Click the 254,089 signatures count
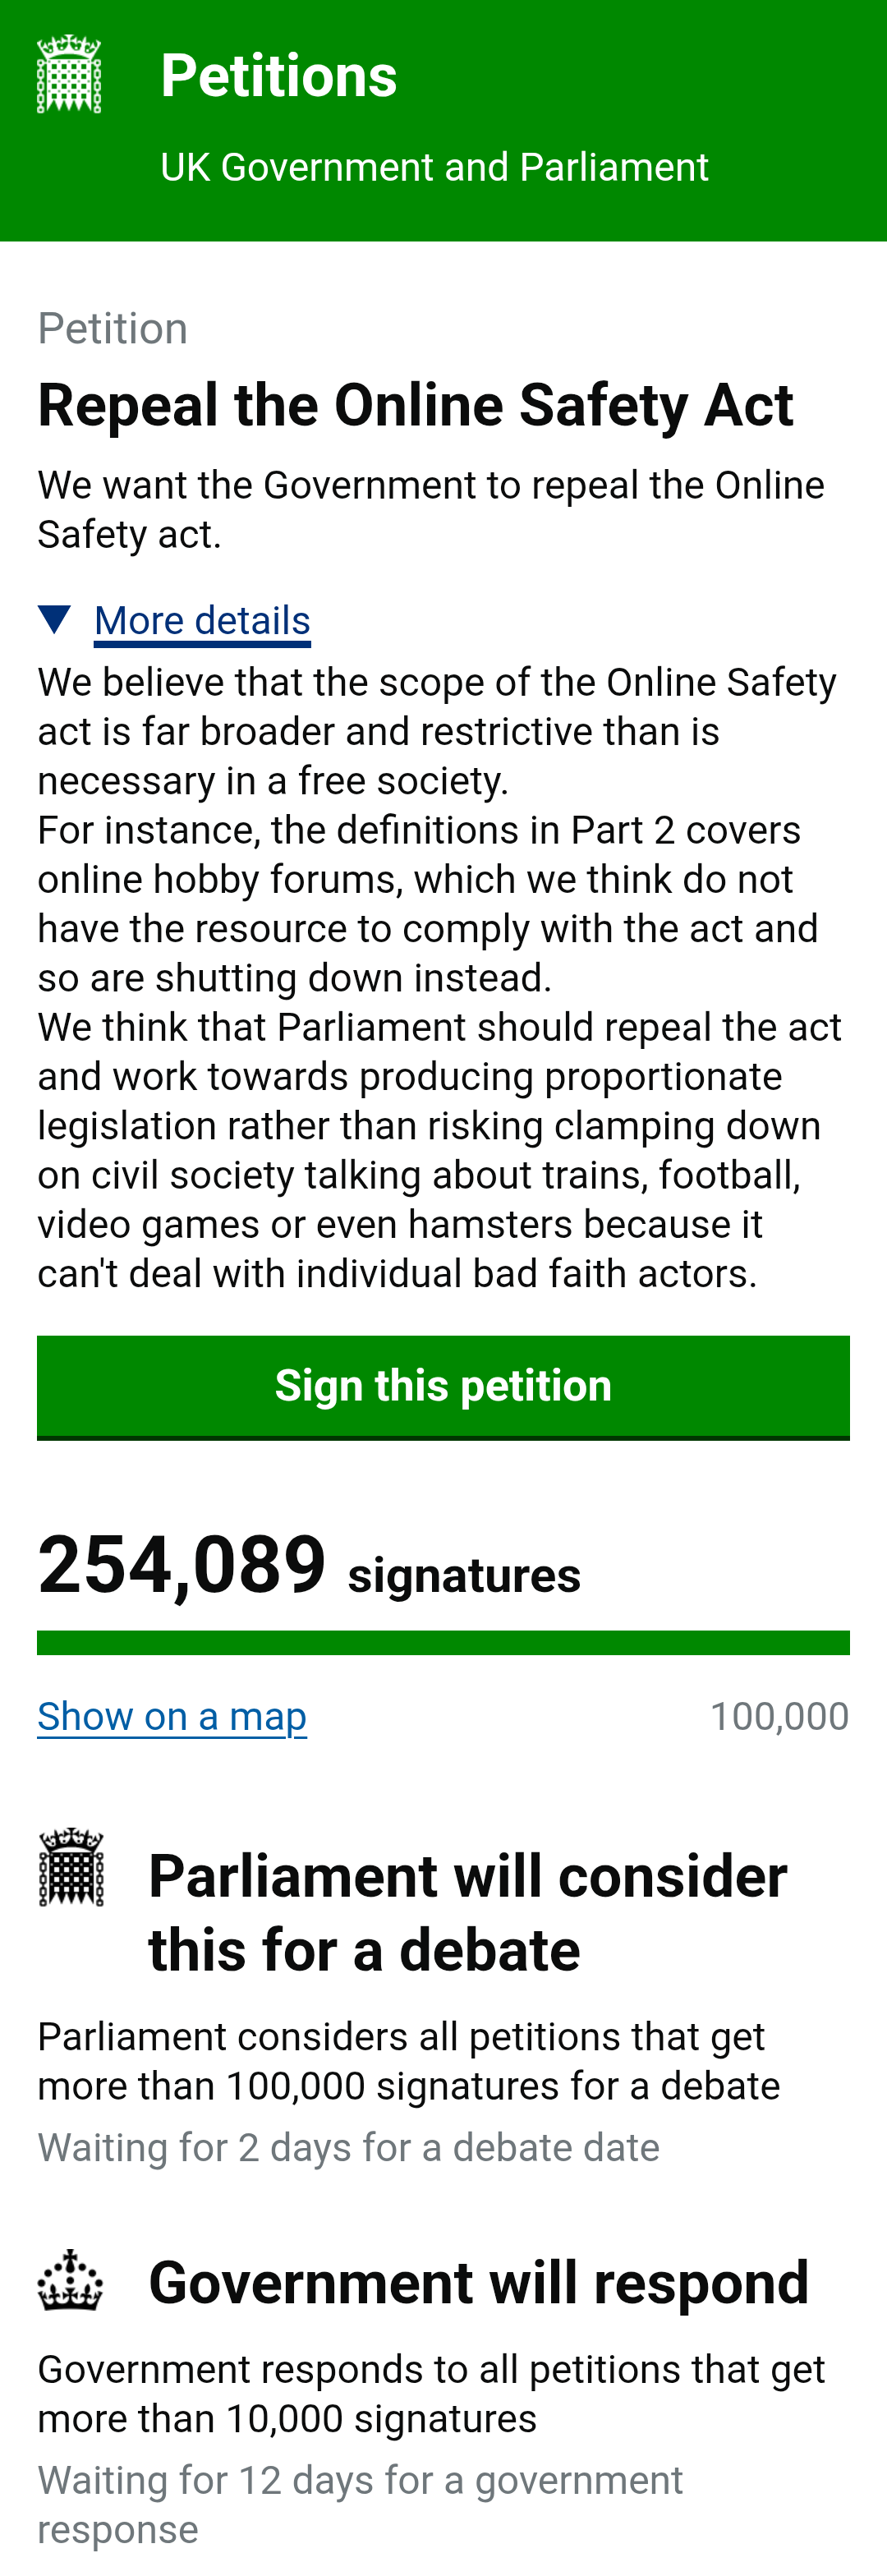This screenshot has width=887, height=2576. click(x=309, y=1565)
